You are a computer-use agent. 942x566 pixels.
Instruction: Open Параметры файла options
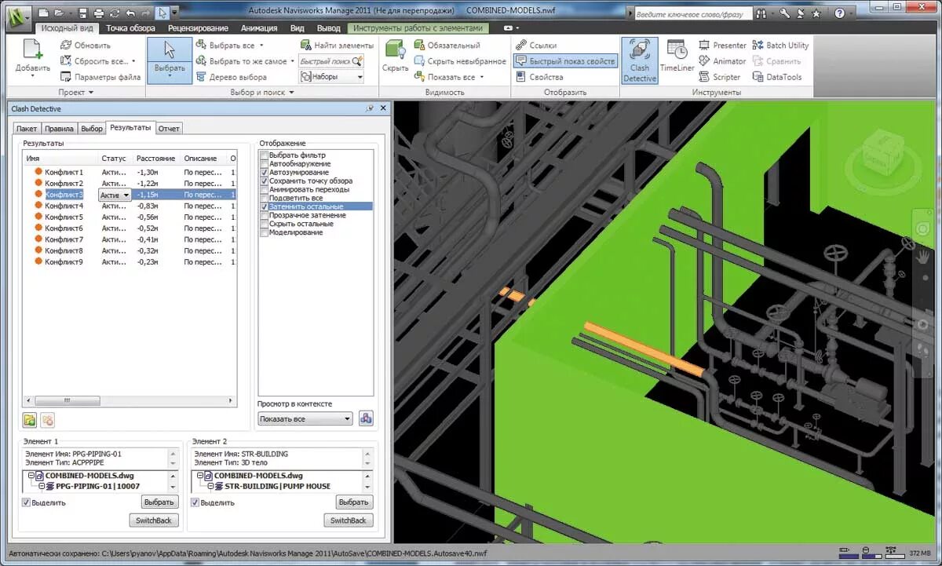[x=100, y=77]
